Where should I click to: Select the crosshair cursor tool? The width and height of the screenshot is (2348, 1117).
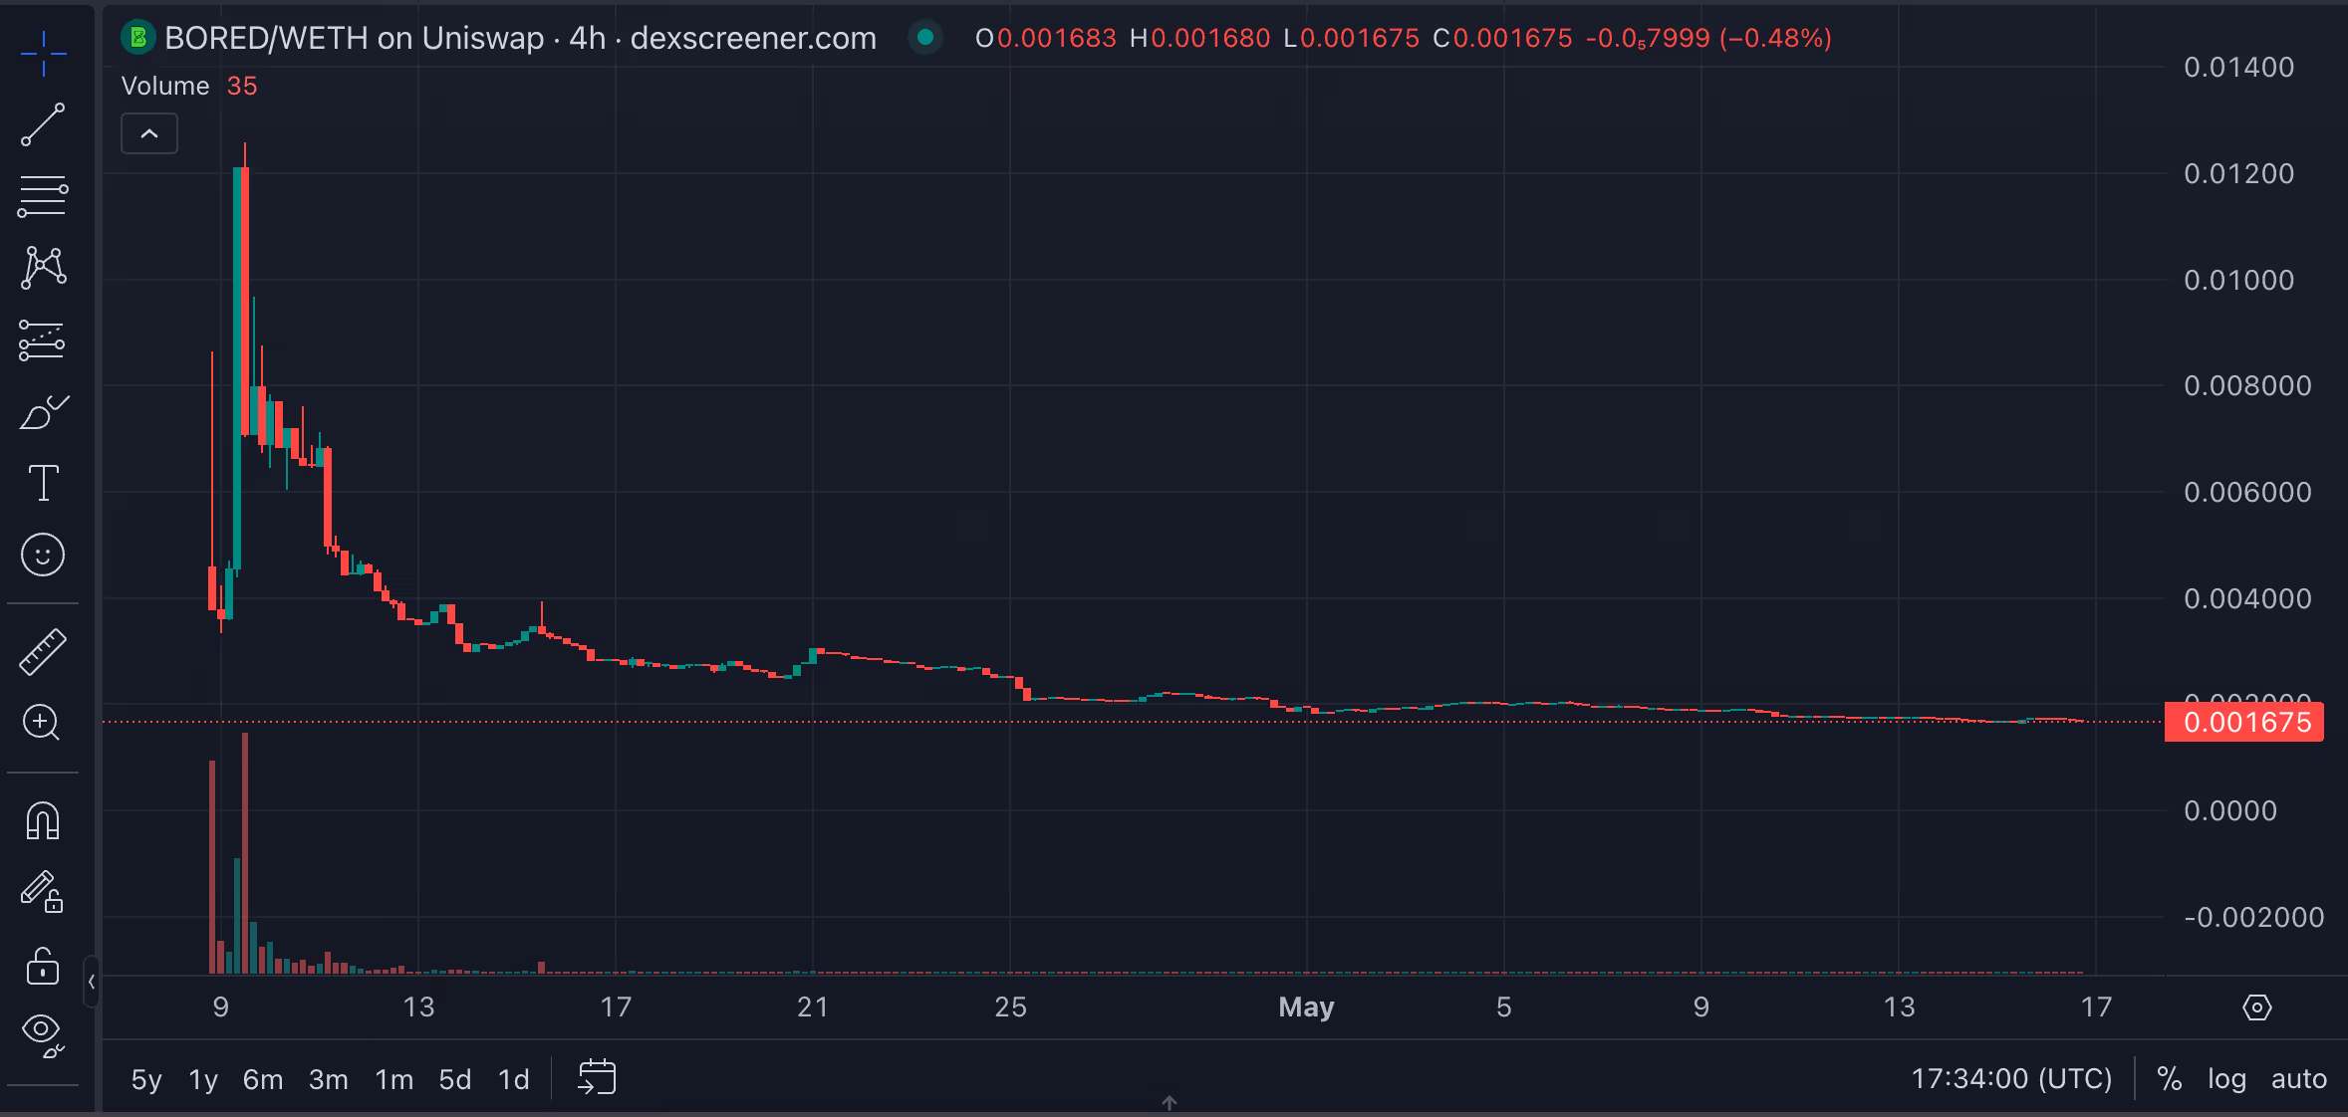(x=43, y=53)
